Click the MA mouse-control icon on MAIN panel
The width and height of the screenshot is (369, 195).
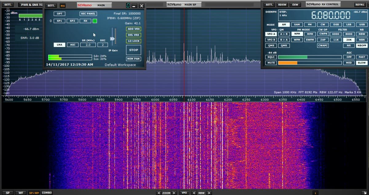63,6
